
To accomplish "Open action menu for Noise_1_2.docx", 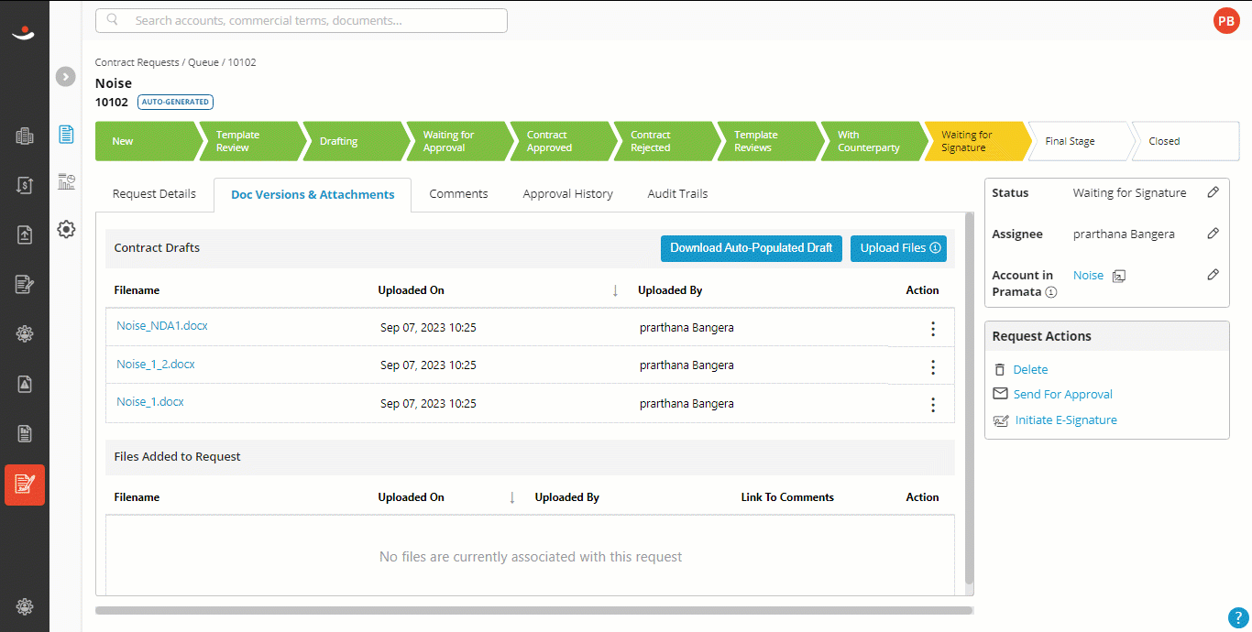I will [933, 367].
